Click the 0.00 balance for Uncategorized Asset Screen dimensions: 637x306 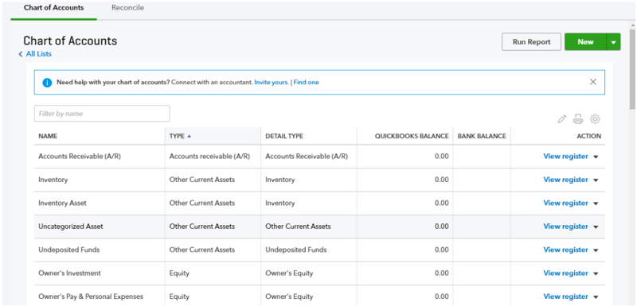442,227
